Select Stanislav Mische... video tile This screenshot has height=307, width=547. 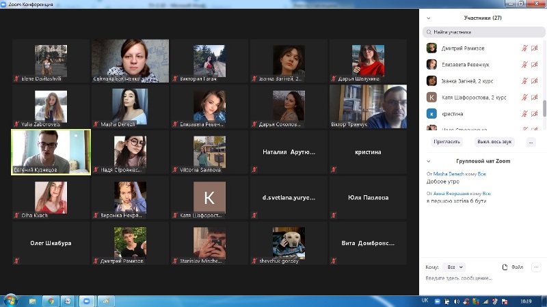coord(209,244)
